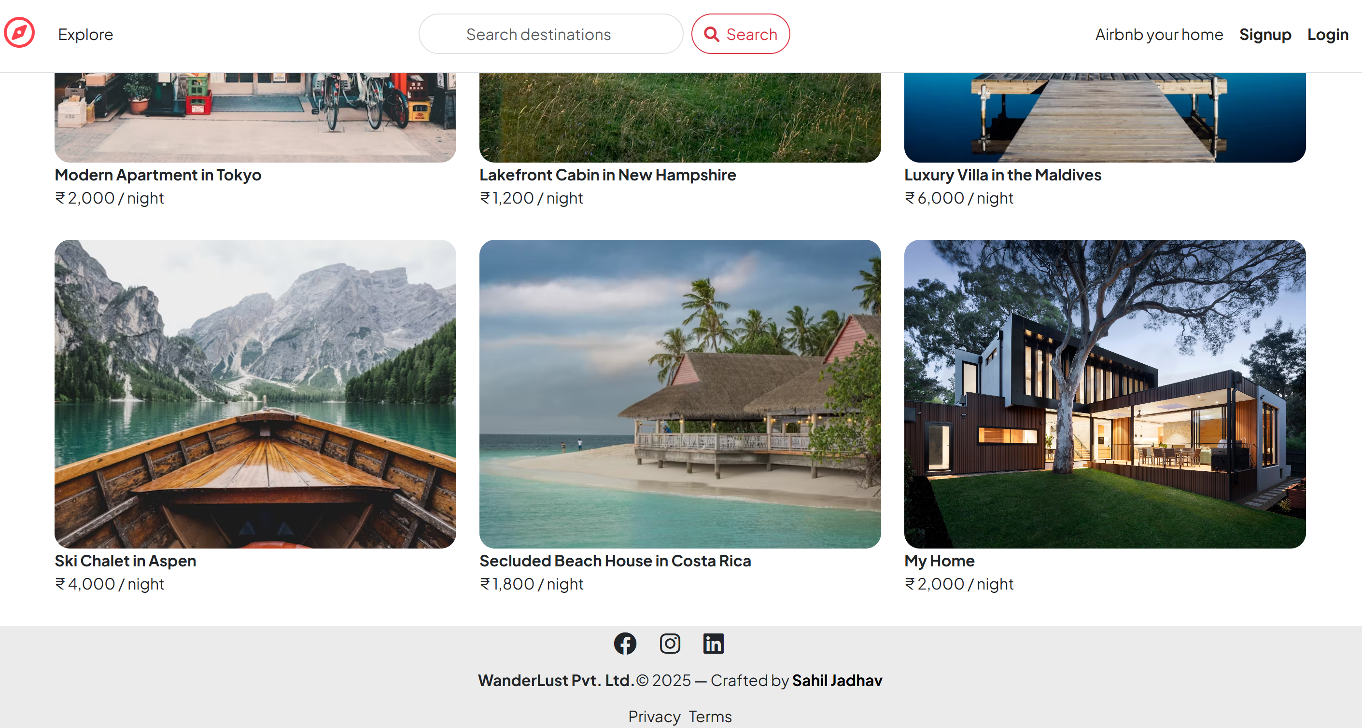1362x728 pixels.
Task: Open Airbnb your home link
Action: [1158, 34]
